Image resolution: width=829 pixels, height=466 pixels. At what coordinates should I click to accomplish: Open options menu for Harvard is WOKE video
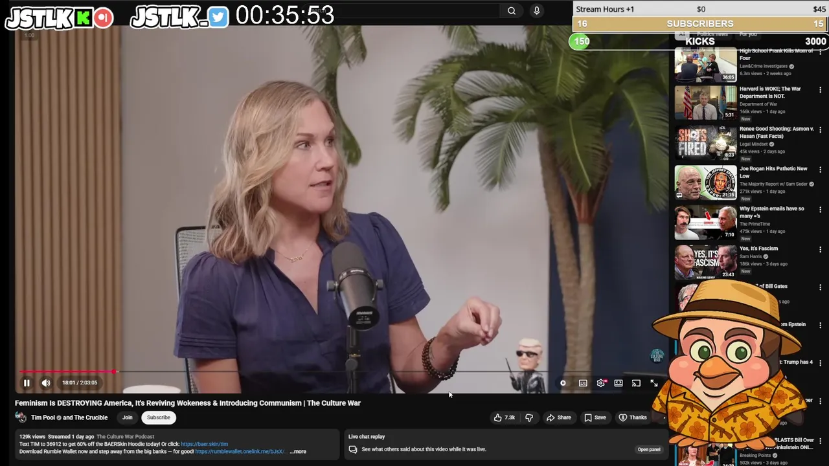820,90
